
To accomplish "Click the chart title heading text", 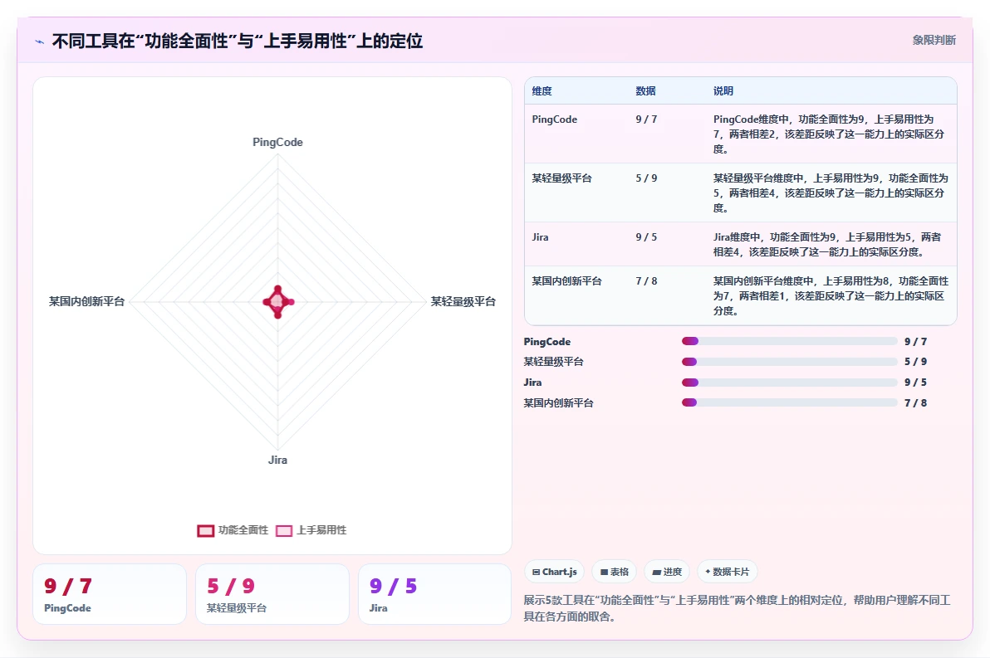I will tap(238, 41).
